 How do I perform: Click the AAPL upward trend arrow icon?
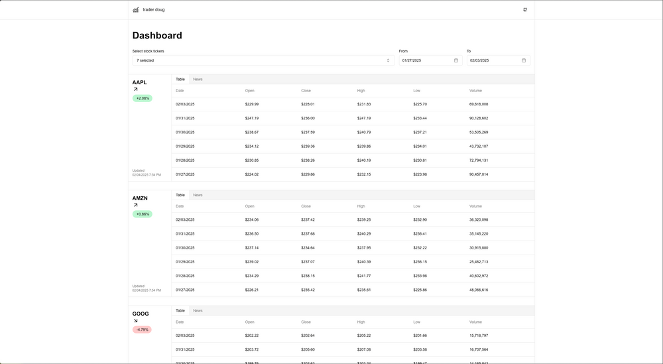click(135, 90)
